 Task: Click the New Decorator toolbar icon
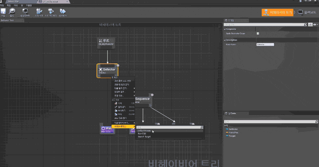click(51, 12)
